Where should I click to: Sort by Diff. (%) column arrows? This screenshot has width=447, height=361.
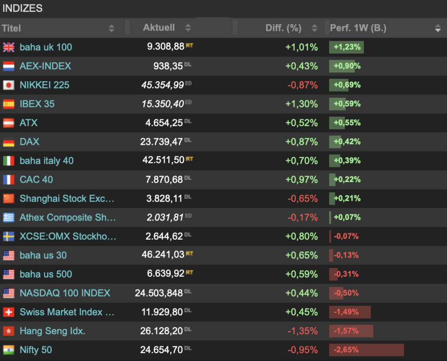pyautogui.click(x=314, y=28)
